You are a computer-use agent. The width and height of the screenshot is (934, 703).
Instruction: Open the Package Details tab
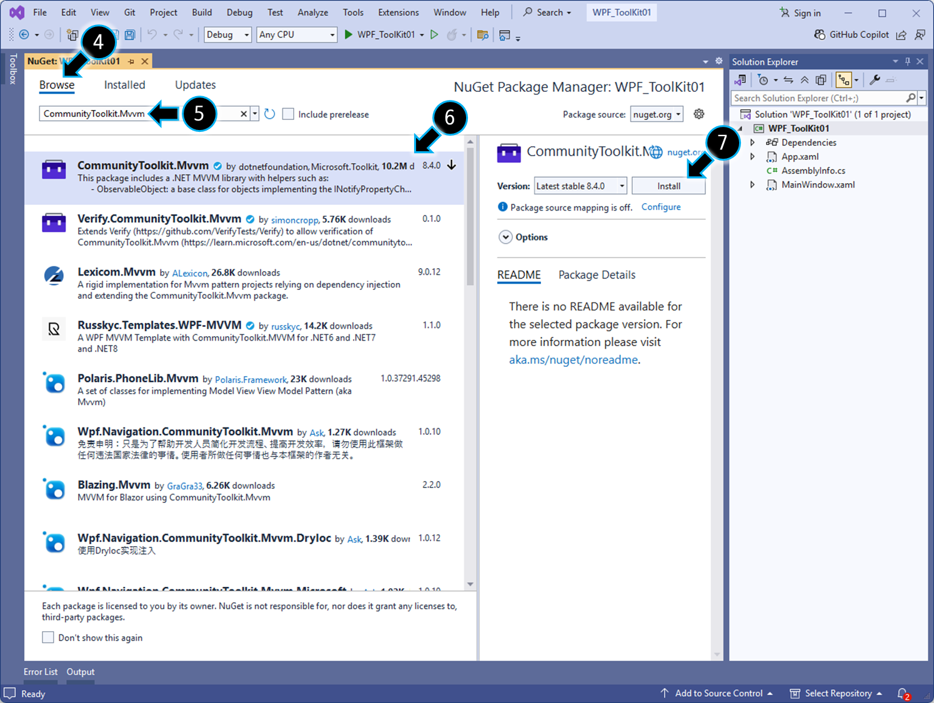point(597,275)
